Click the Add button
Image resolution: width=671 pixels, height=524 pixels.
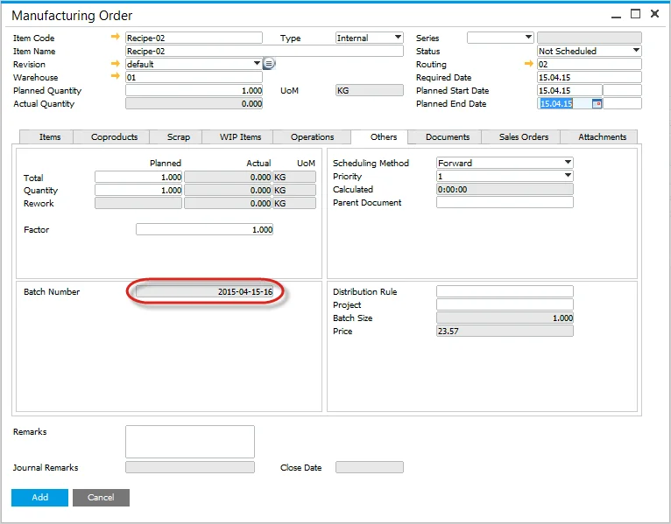39,497
